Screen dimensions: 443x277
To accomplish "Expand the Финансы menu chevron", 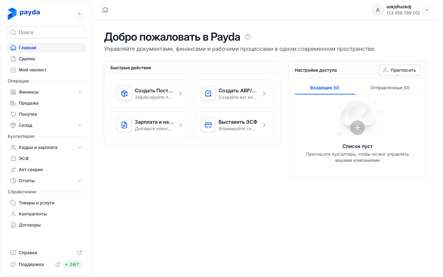I will (x=80, y=92).
